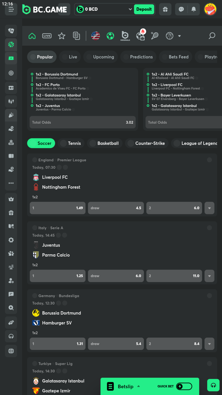Select the Tennis sport filter
Image resolution: width=222 pixels, height=395 pixels.
tap(71, 143)
